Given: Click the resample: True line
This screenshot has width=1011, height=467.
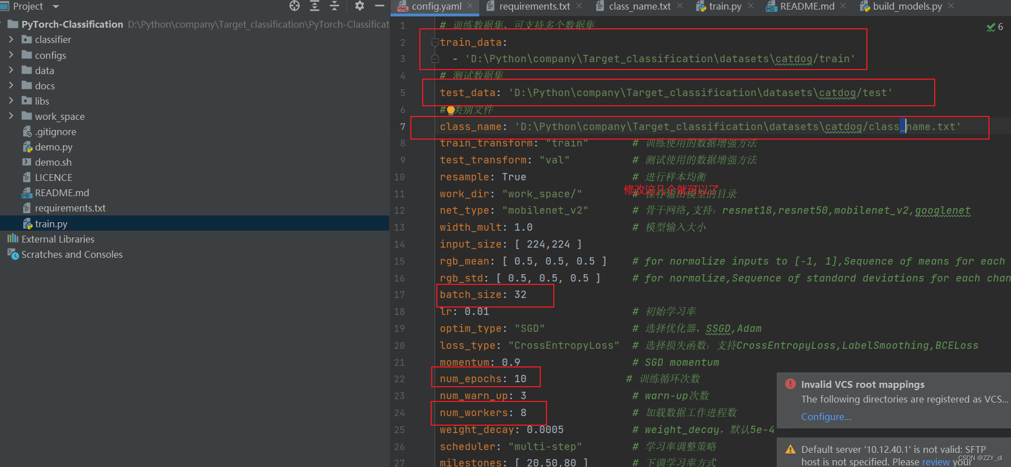Looking at the screenshot, I should 483,177.
